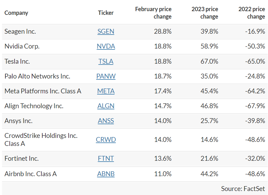The image size is (268, 195).
Task: Click the February price change header
Action: 153,13
